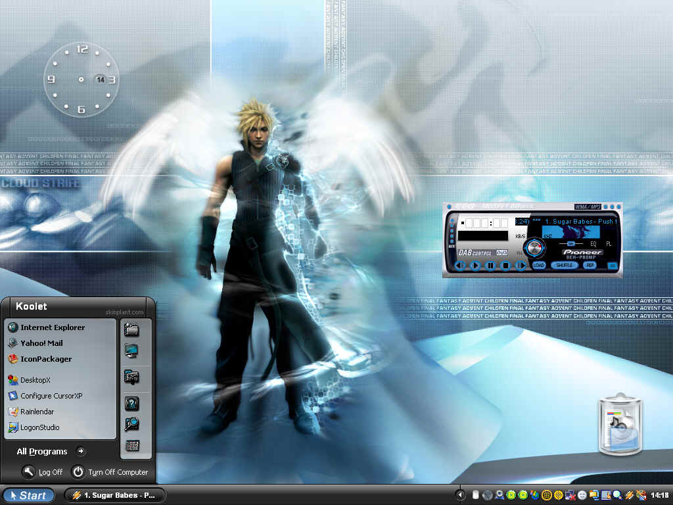Open the search magnifier icon in start menu
Screen dimensions: 673x505
(131, 424)
